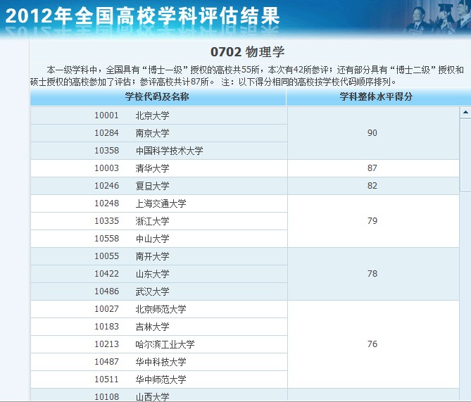
Task: Select 武汉大学 row name
Action: point(152,291)
